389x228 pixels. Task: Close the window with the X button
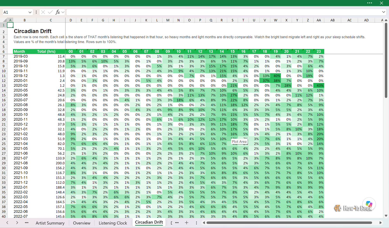[x=381, y=3]
